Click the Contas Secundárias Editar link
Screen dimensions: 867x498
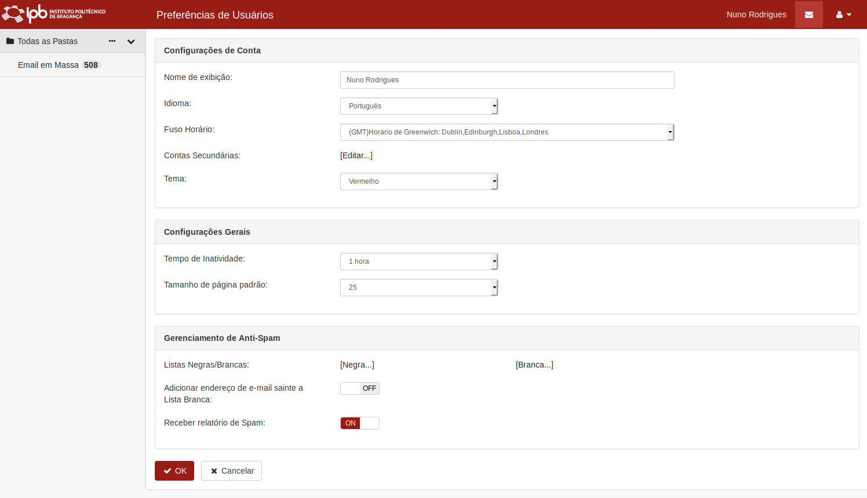(x=356, y=155)
